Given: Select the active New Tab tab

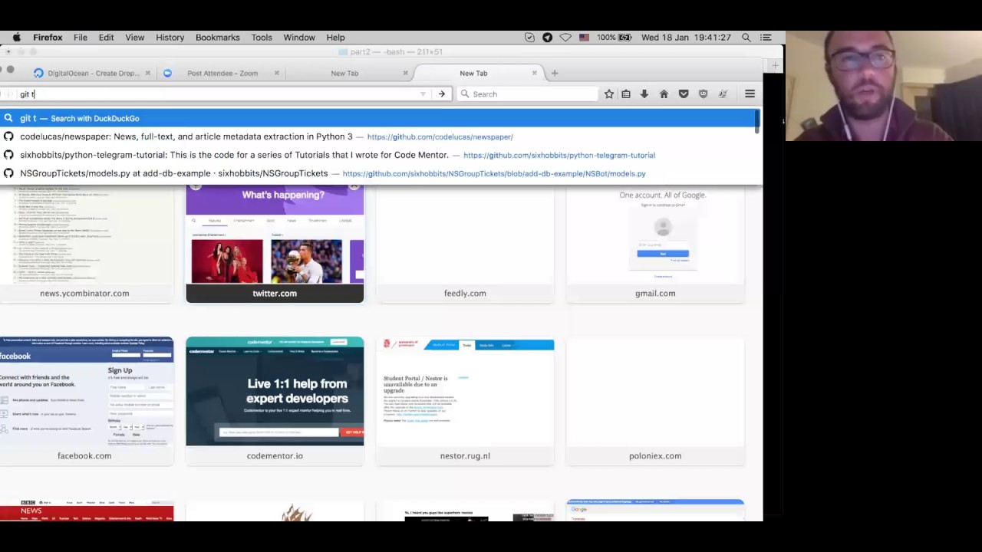Looking at the screenshot, I should [x=473, y=73].
